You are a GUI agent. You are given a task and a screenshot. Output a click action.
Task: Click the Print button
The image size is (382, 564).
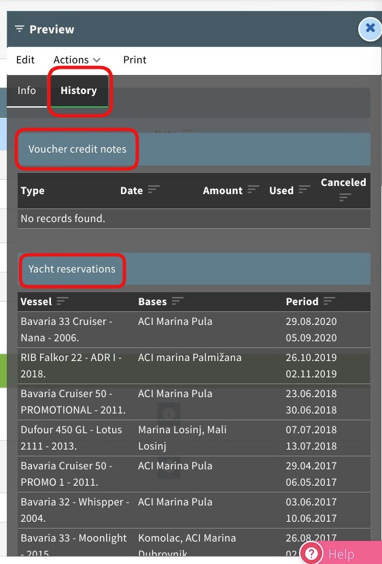(x=135, y=60)
